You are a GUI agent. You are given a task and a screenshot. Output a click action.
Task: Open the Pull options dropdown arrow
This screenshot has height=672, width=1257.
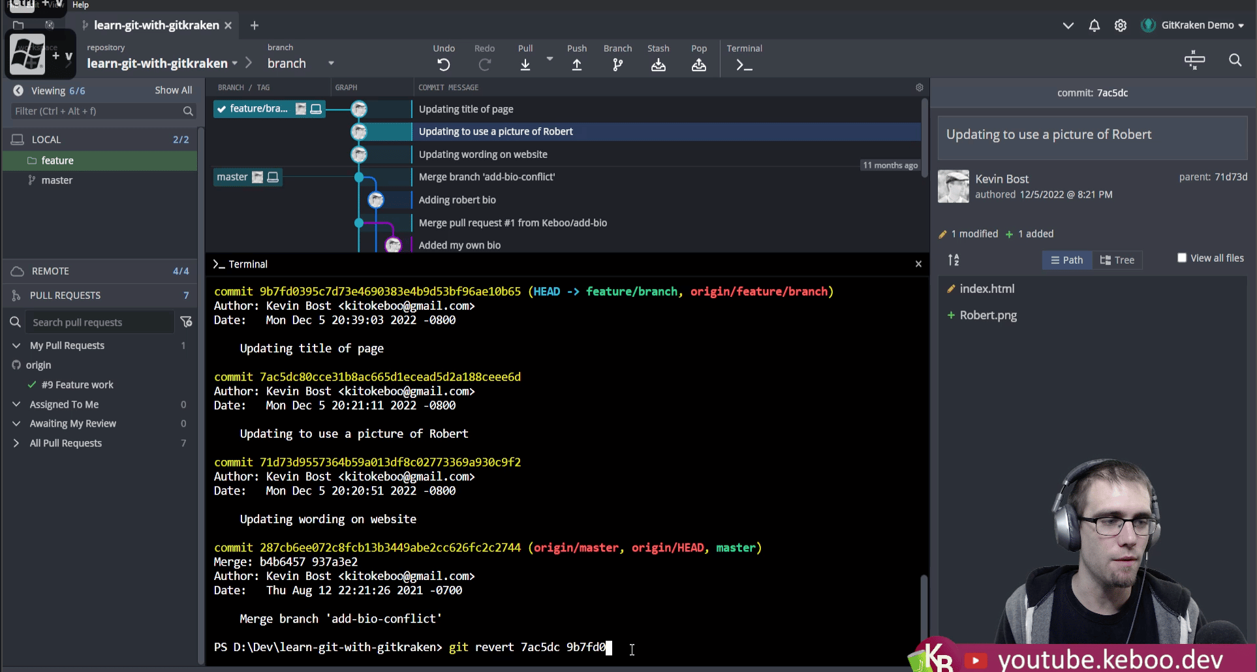pos(550,59)
